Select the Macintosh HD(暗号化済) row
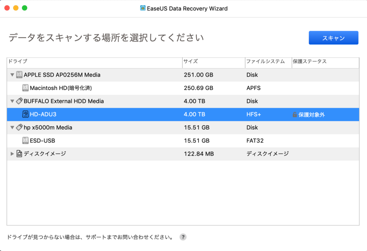 [183, 88]
